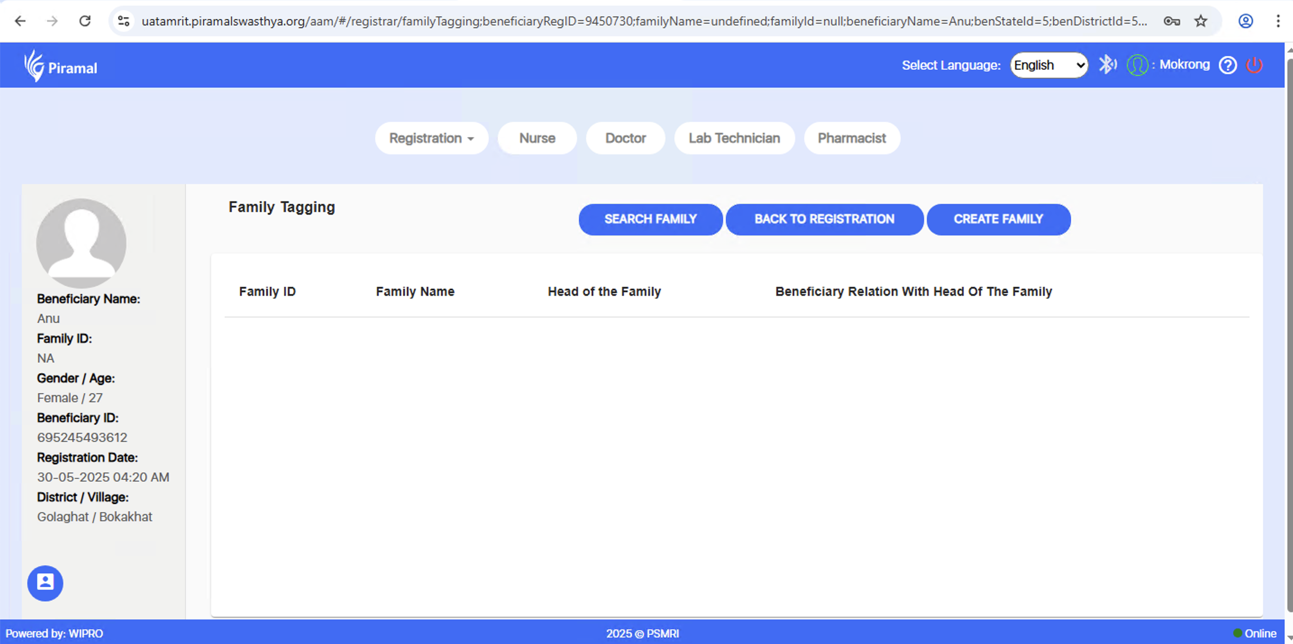Click the blue beneficiary card round button
The width and height of the screenshot is (1293, 644).
[45, 583]
